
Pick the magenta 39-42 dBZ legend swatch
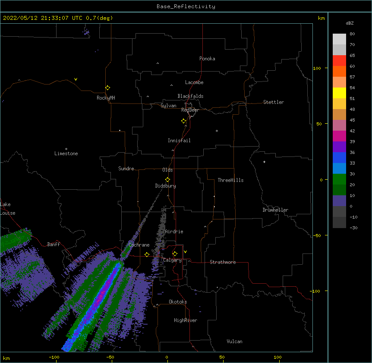coord(339,136)
